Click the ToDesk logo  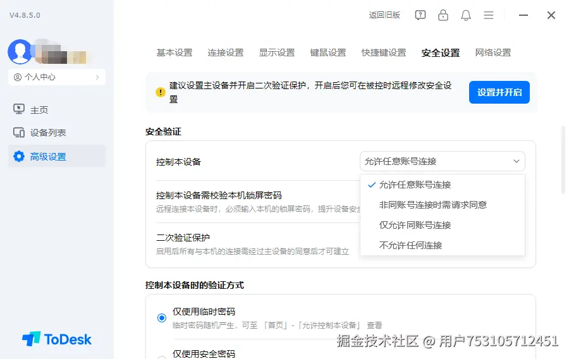pos(57,339)
